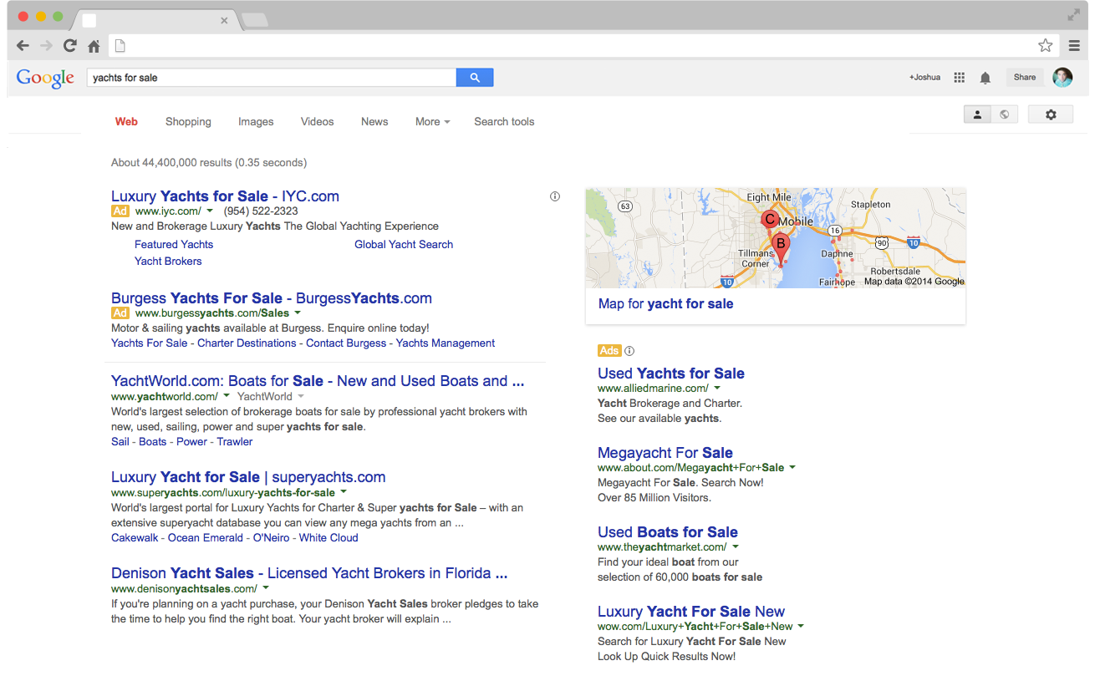The height and width of the screenshot is (676, 1100).
Task: Open Map for yacht for sale
Action: [665, 304]
